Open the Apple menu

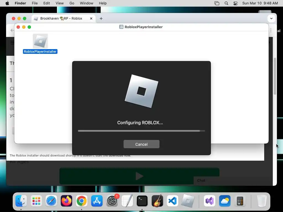click(7, 3)
